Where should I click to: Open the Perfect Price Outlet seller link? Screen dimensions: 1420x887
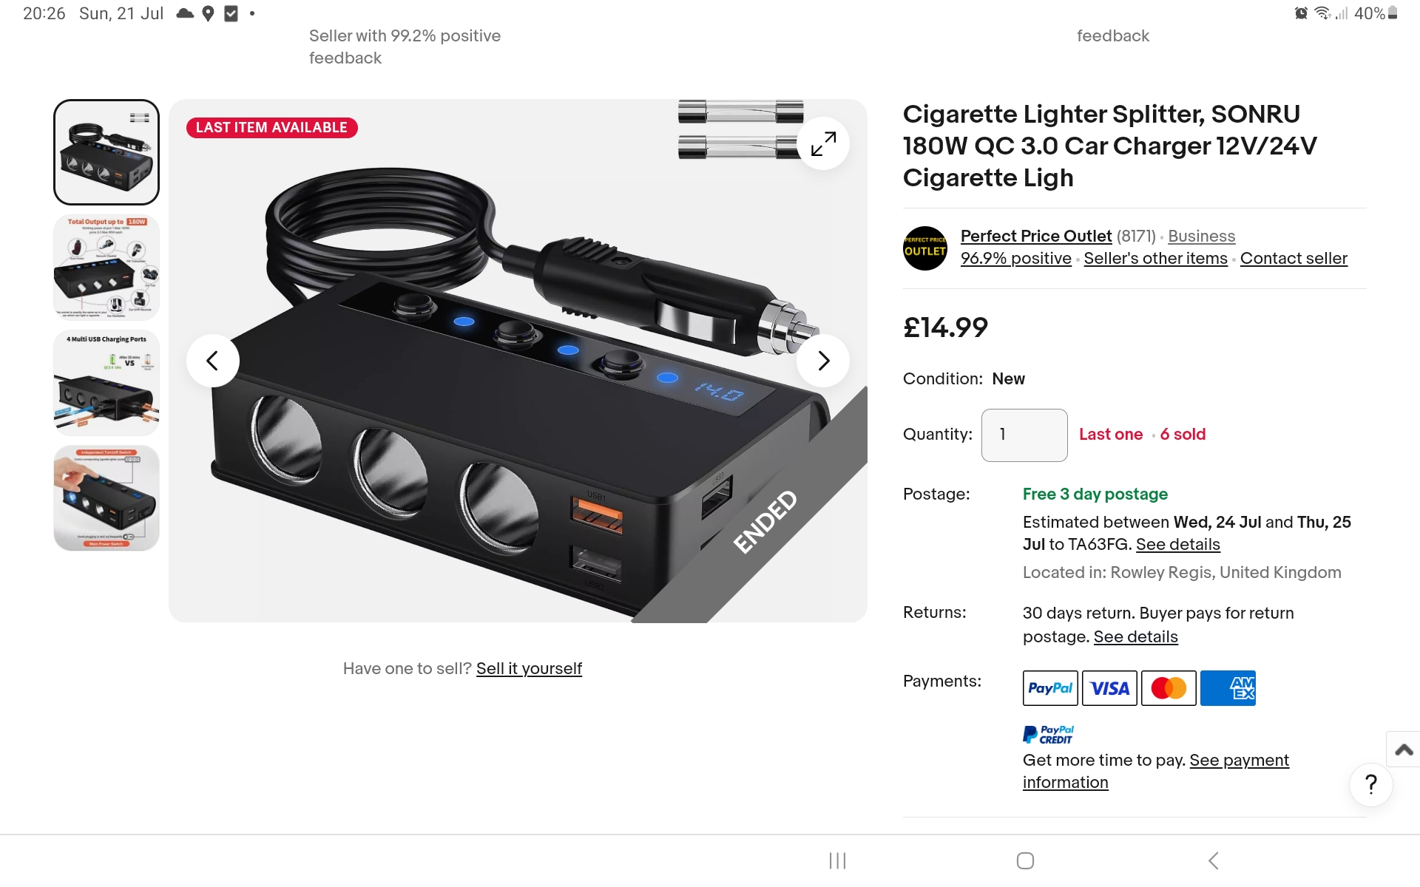point(1035,236)
